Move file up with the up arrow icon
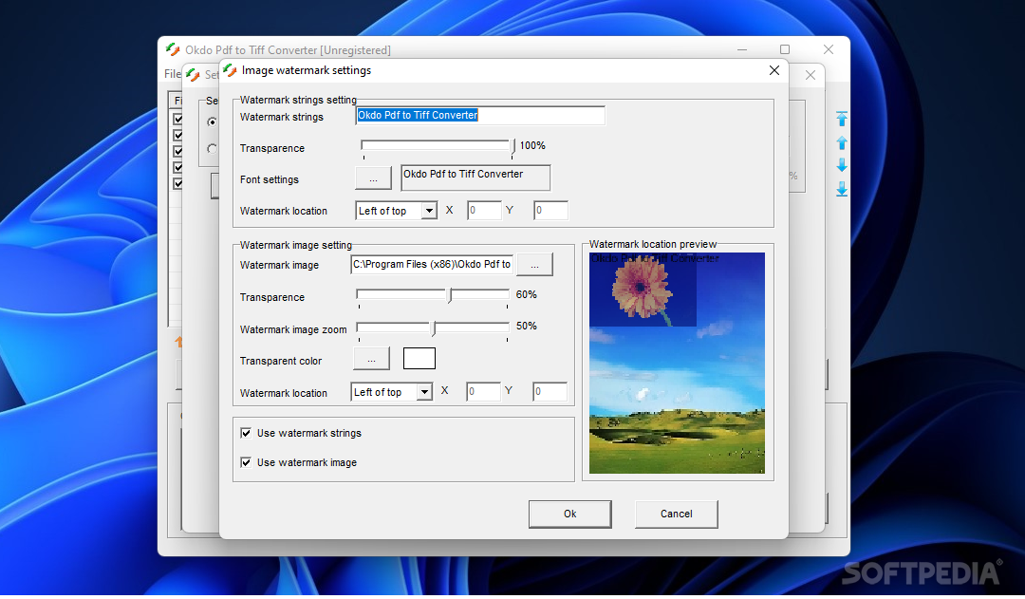1025x599 pixels. [841, 142]
